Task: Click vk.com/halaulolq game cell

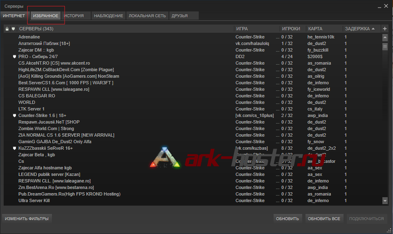Action: tap(252, 43)
